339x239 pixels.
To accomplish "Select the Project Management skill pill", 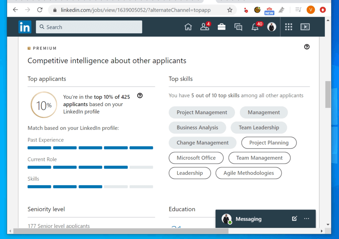I will tap(202, 112).
